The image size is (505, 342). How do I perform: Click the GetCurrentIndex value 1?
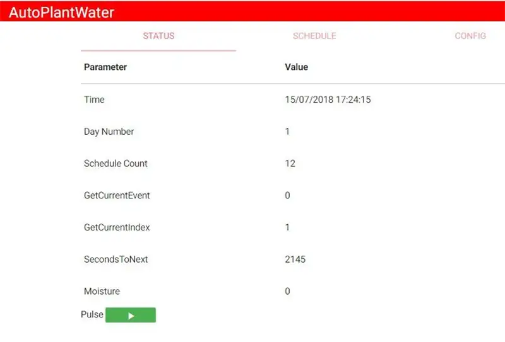[x=287, y=227]
